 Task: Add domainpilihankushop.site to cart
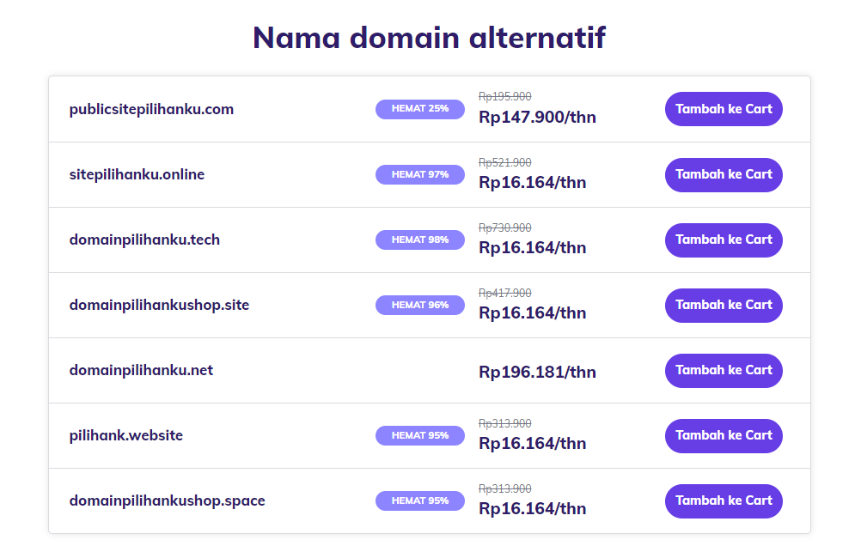click(x=723, y=305)
